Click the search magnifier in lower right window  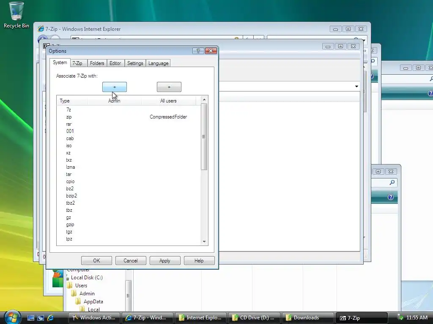pos(392,182)
